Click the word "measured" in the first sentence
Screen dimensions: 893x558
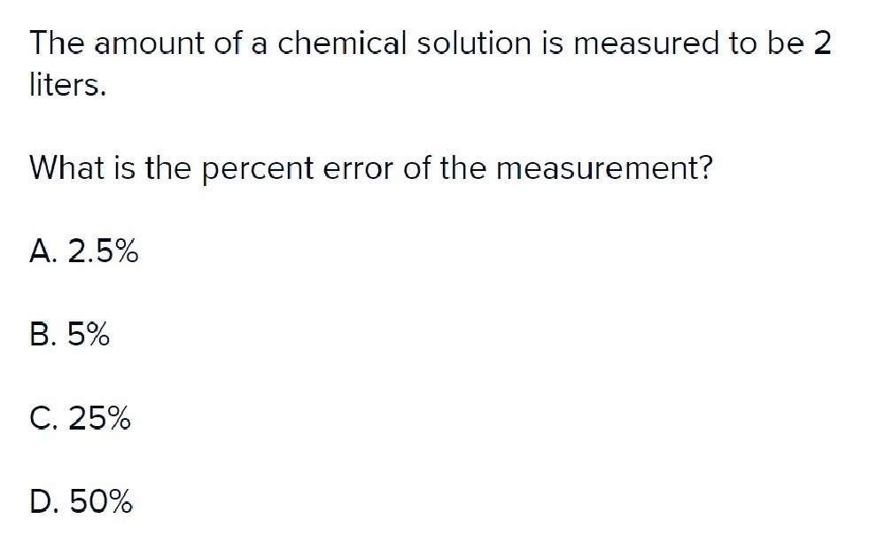point(647,43)
